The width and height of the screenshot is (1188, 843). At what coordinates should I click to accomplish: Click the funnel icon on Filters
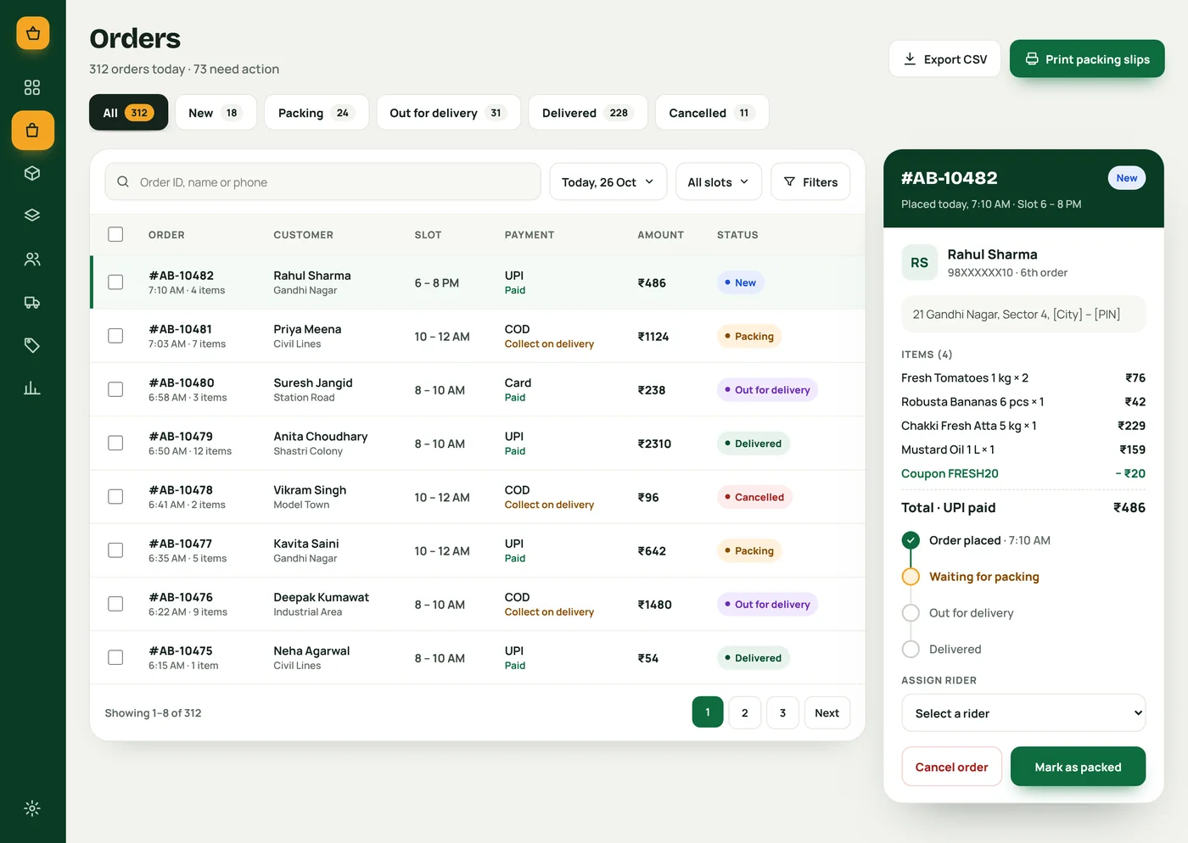pos(790,181)
